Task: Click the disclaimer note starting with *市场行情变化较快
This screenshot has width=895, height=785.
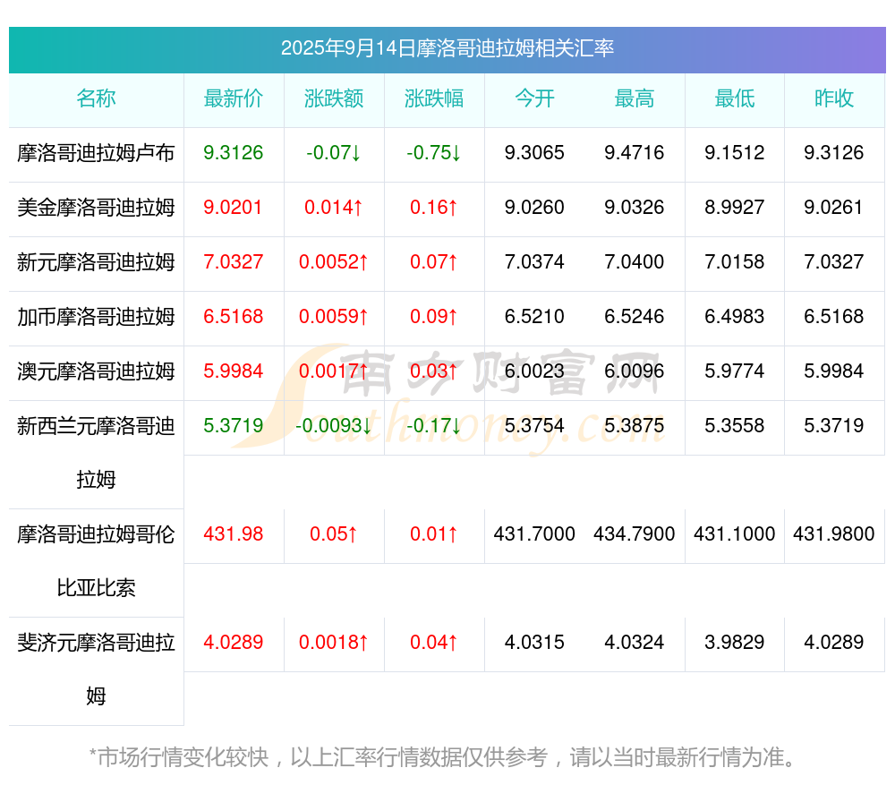Action: click(442, 757)
